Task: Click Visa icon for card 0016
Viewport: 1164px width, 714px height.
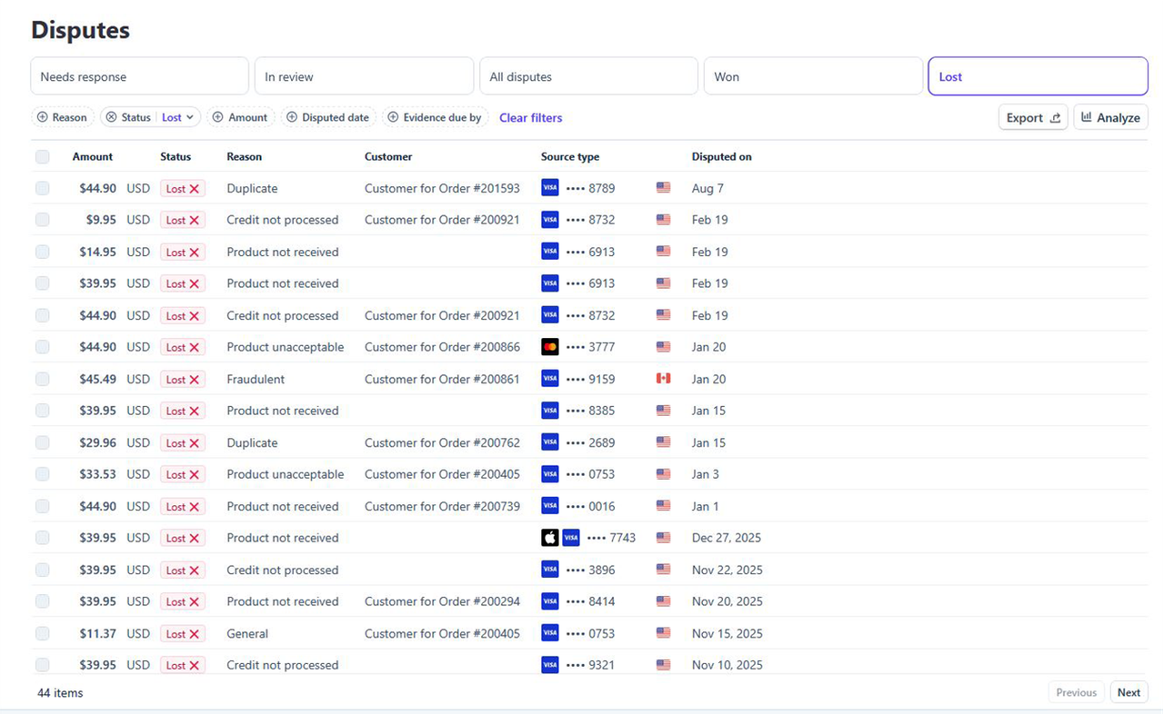Action: click(x=550, y=506)
